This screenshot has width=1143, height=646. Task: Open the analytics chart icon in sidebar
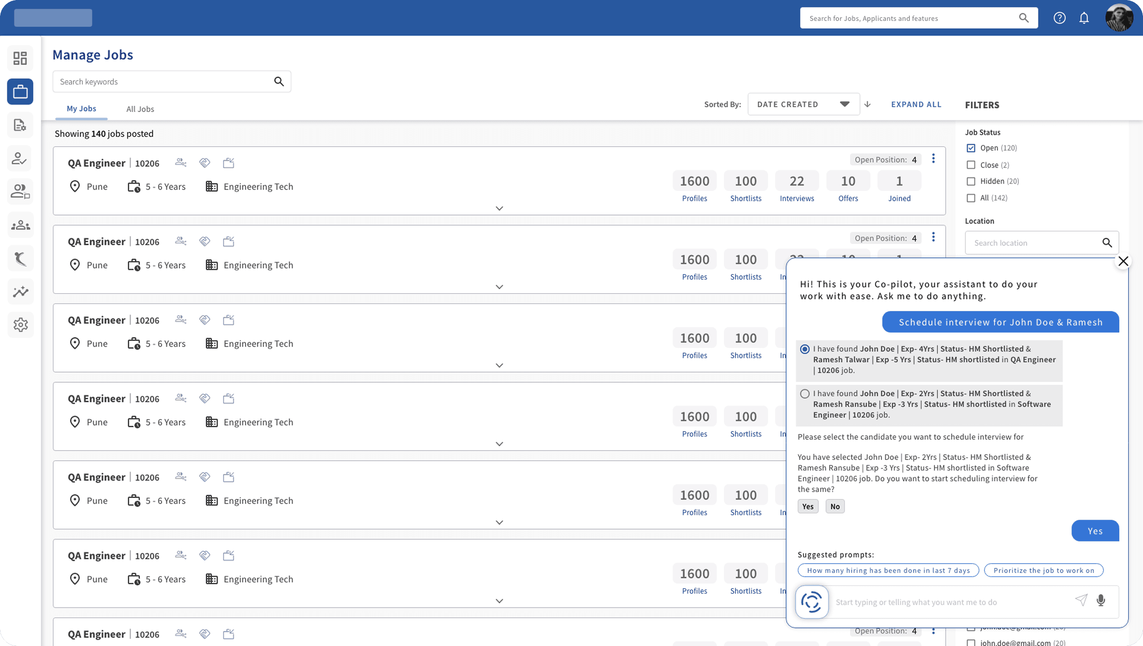pyautogui.click(x=20, y=291)
